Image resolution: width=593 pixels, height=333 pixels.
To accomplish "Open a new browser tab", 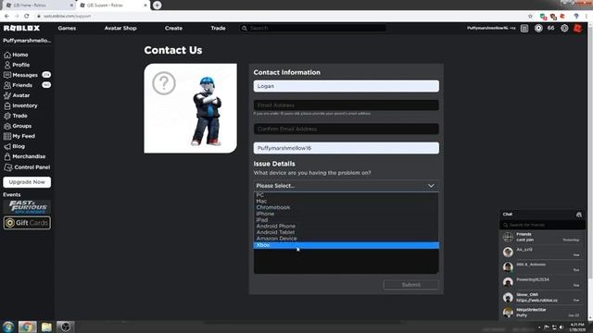I will (157, 6).
